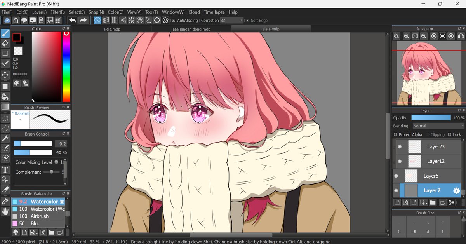
Task: Select the Operation tool
Action: pyautogui.click(x=5, y=180)
